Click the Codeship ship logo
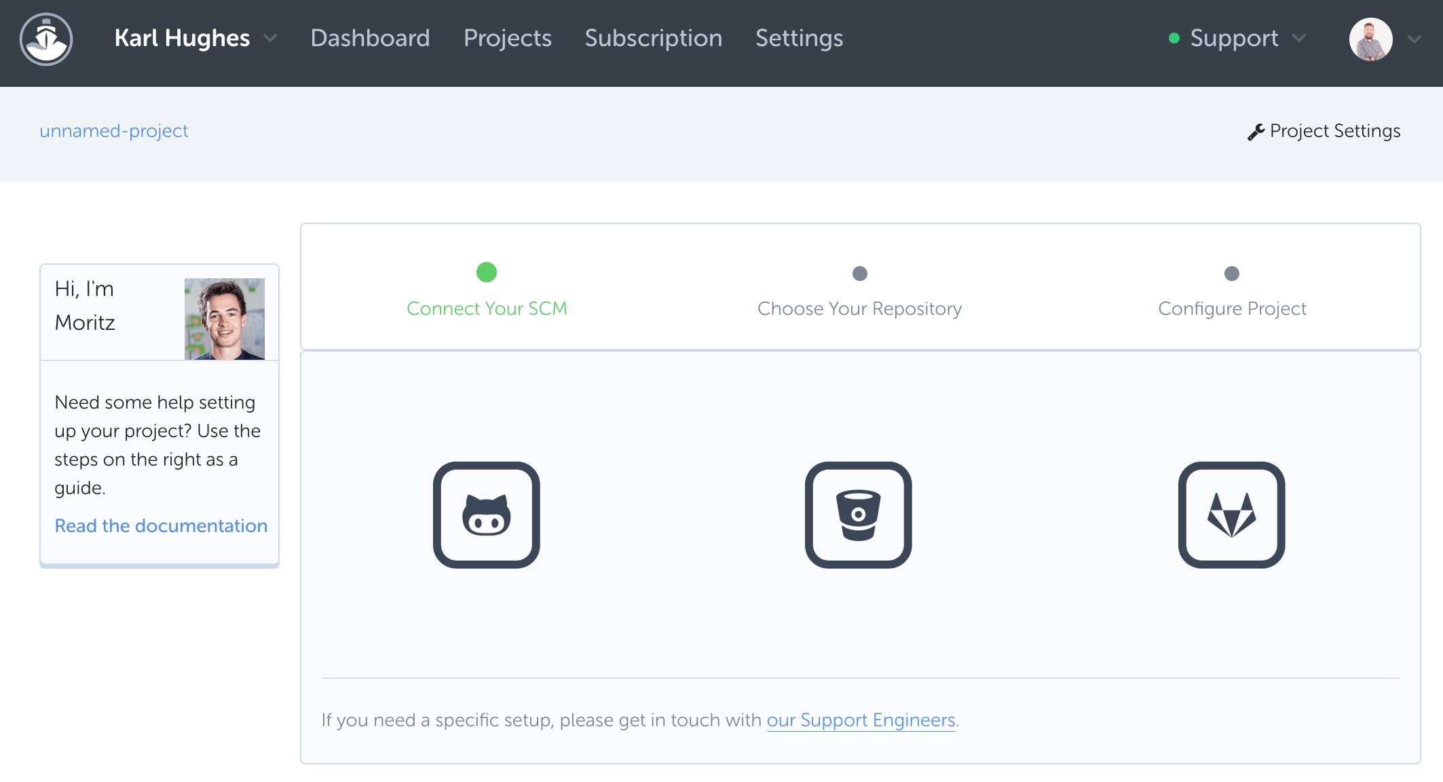 pyautogui.click(x=46, y=39)
